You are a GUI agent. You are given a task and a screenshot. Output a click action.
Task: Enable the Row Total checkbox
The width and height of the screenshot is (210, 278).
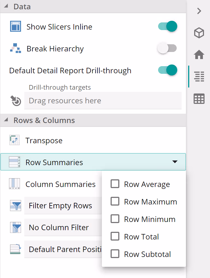(115, 236)
